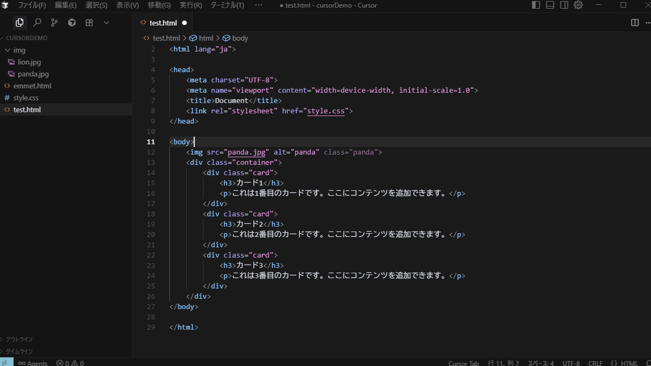
Task: Split the editor to the right
Action: pyautogui.click(x=635, y=23)
